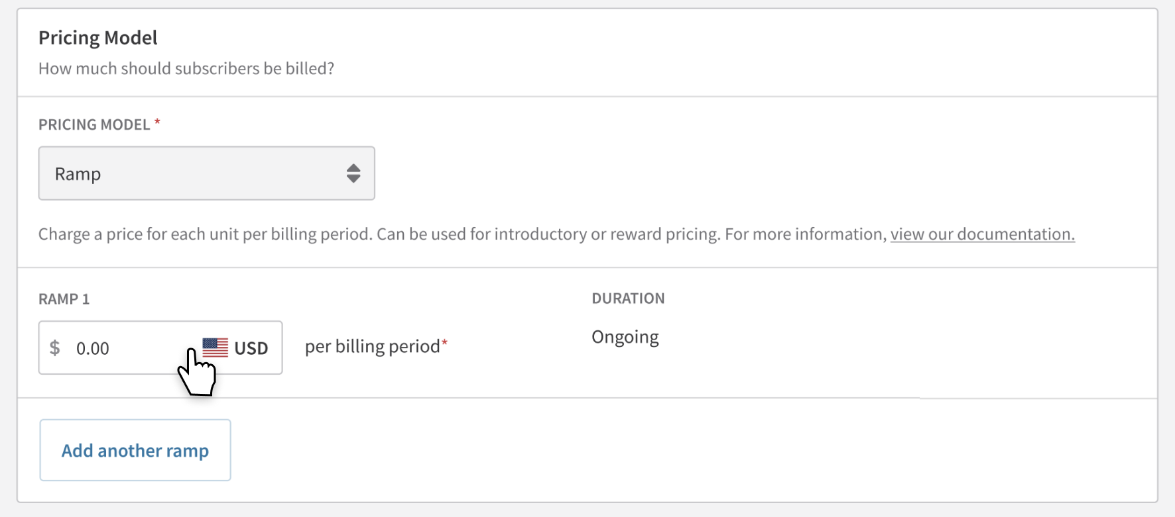Click the For more information text
This screenshot has width=1175, height=517.
pyautogui.click(x=806, y=234)
